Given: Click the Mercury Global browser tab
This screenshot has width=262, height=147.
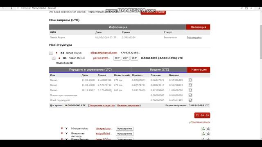Looking at the screenshot, I should click(44, 8).
